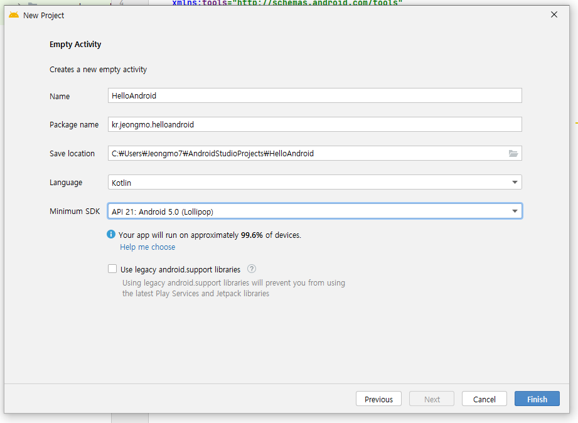The image size is (578, 423).
Task: Click the help question mark icon beside legacy libraries
Action: point(252,269)
